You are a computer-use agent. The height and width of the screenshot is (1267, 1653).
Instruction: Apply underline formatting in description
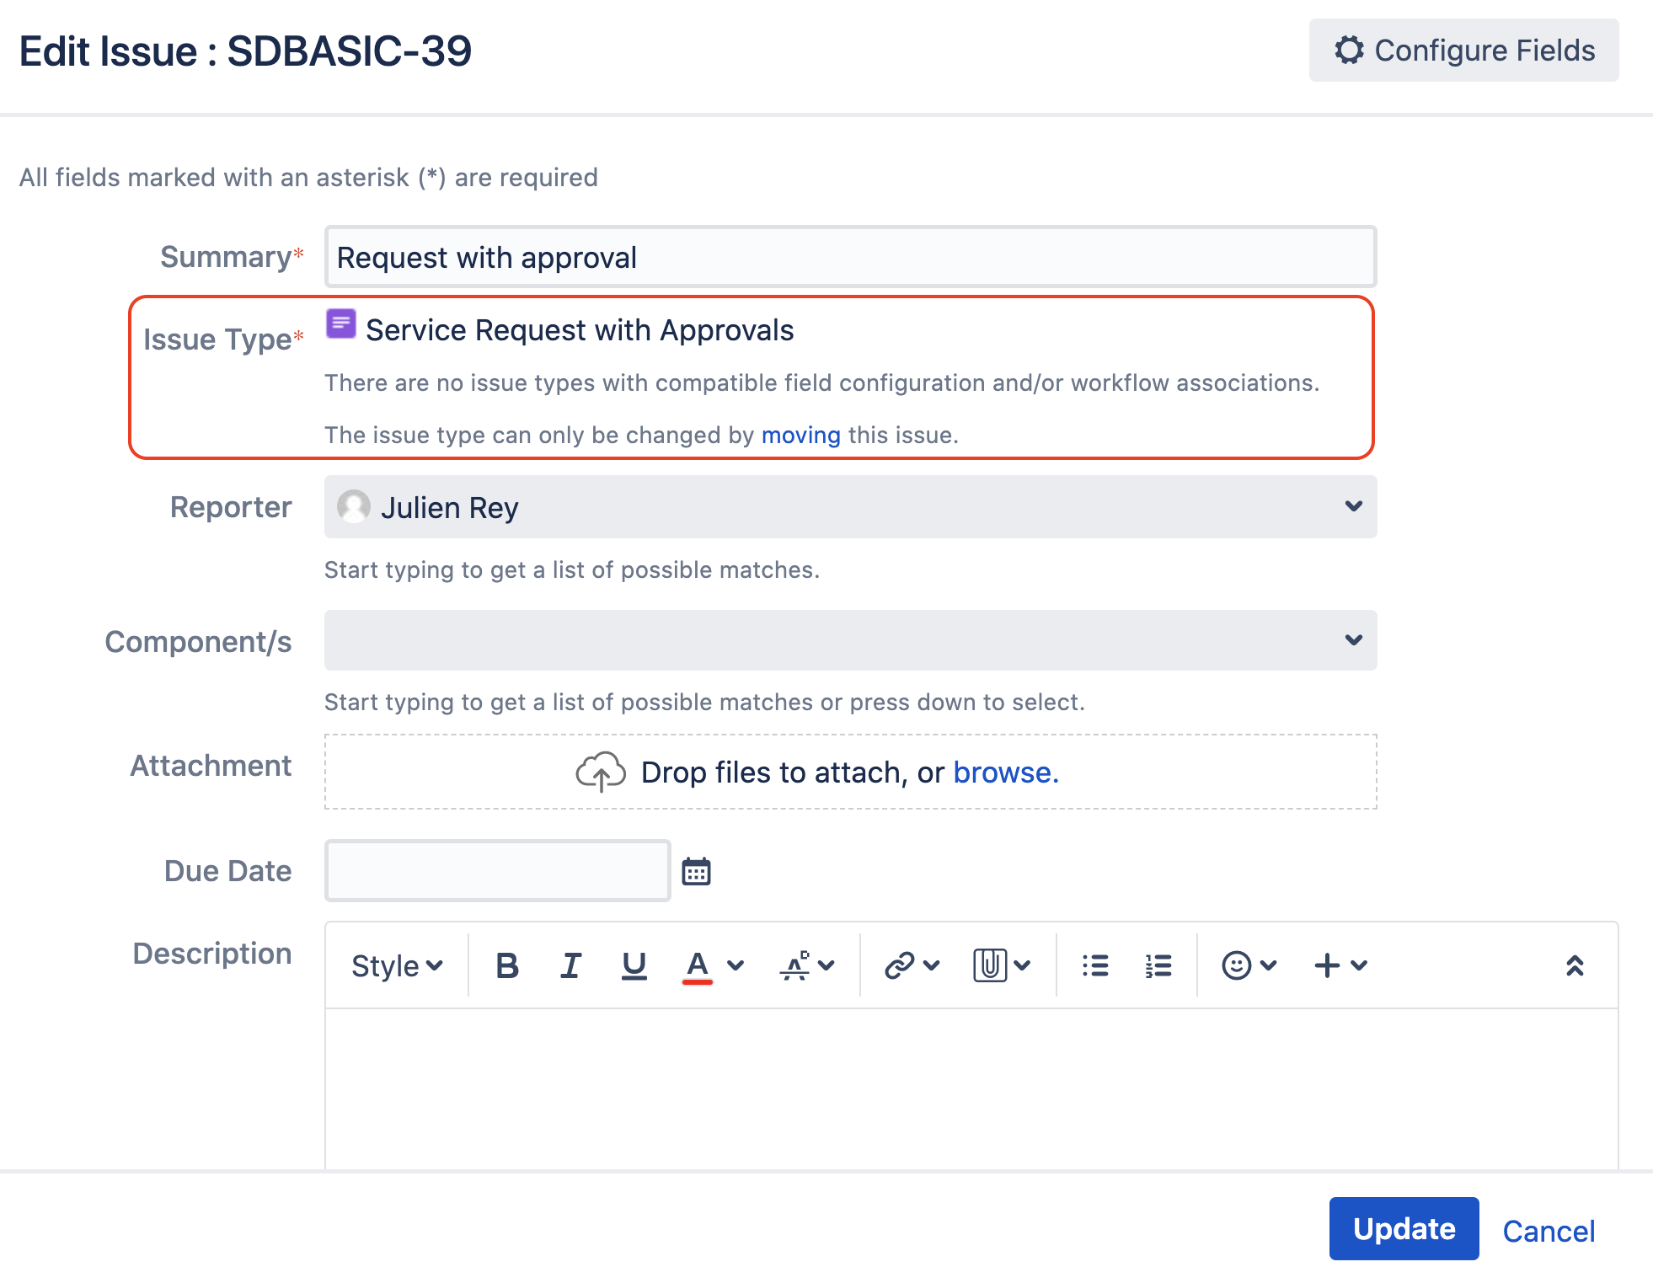(634, 965)
